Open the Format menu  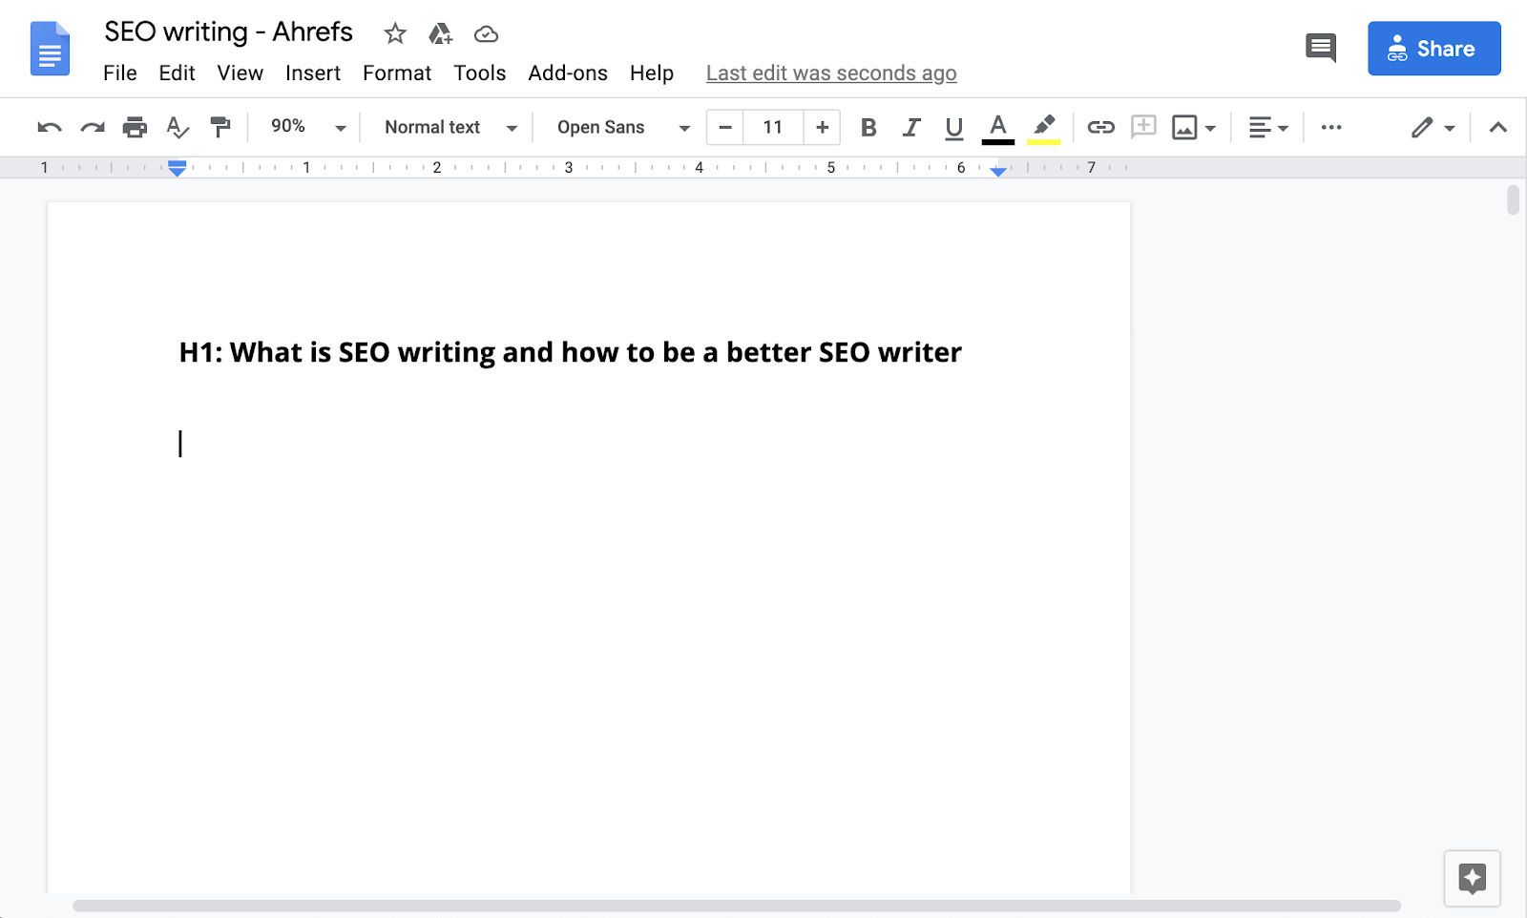tap(397, 73)
